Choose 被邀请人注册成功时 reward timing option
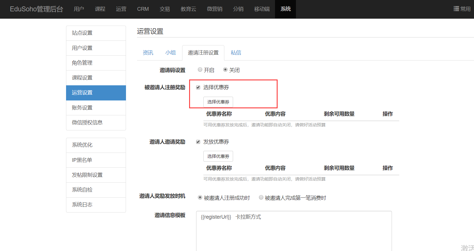Image resolution: width=474 pixels, height=251 pixels. (x=200, y=197)
